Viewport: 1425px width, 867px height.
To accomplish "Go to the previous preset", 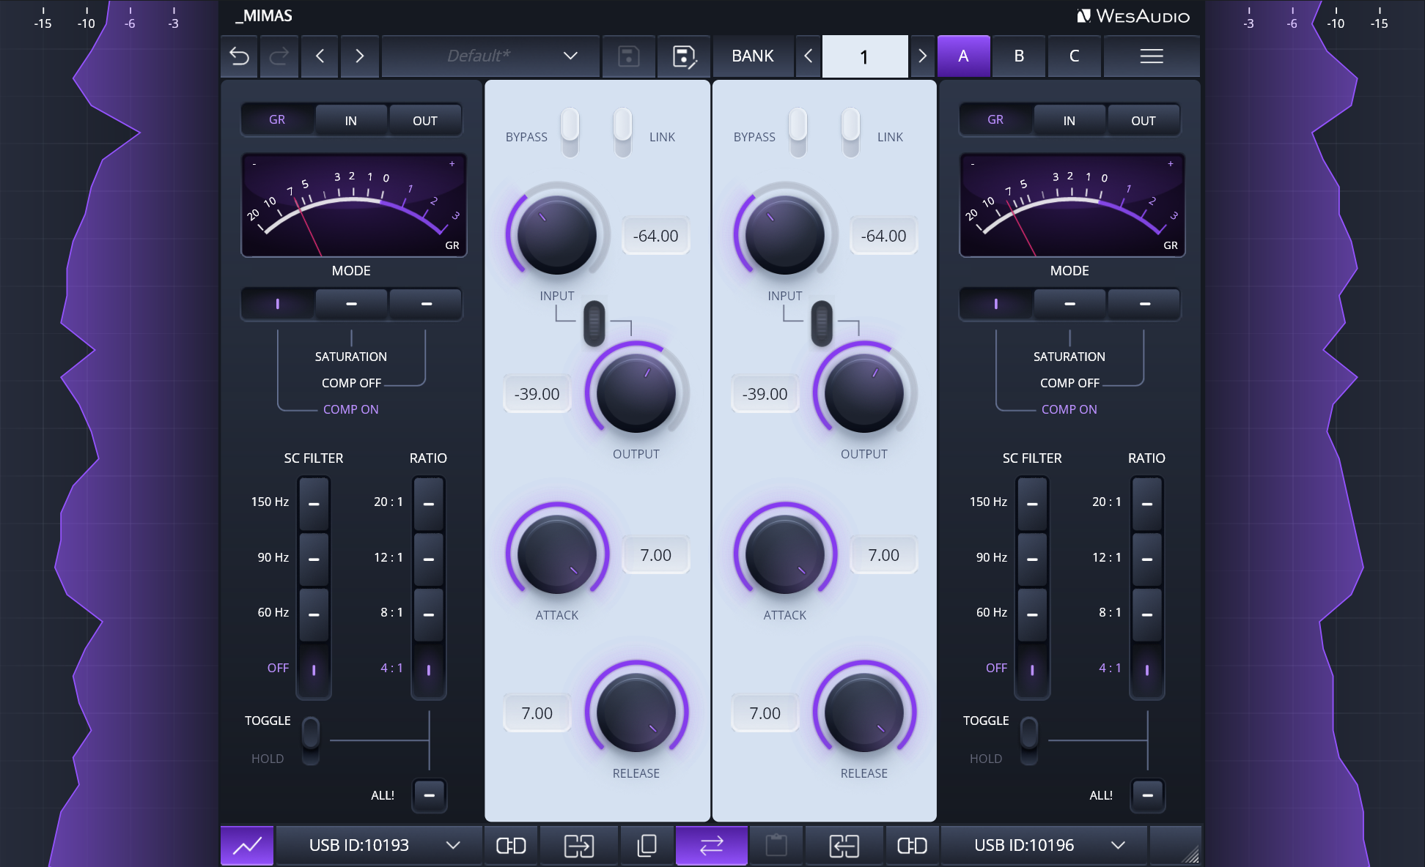I will coord(320,56).
